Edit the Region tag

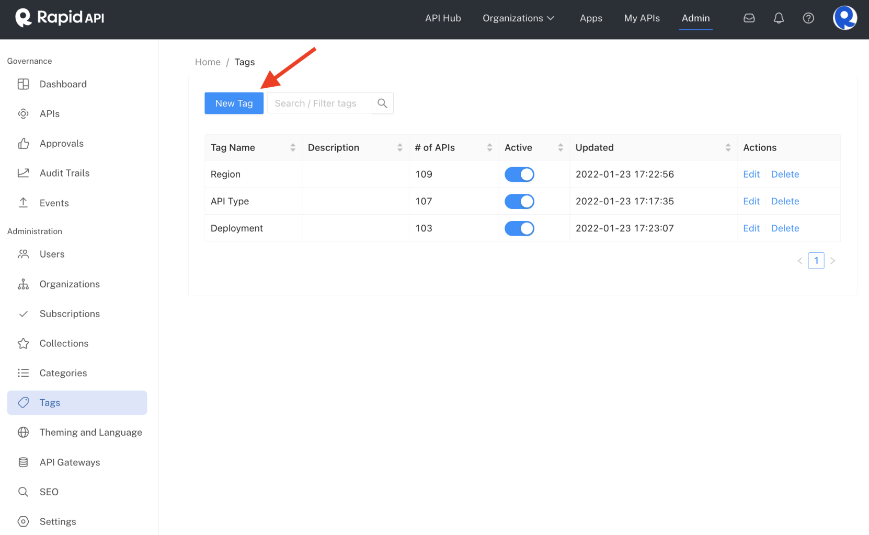pos(751,175)
